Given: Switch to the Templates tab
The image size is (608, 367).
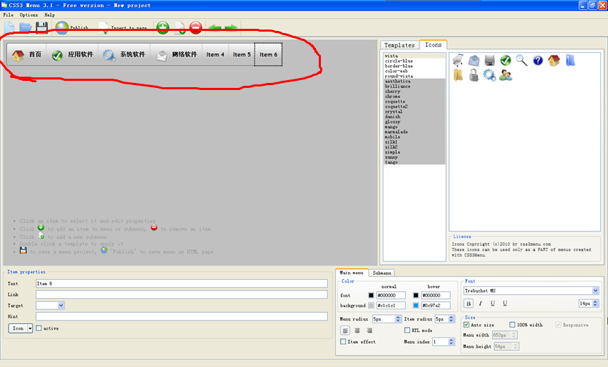Looking at the screenshot, I should click(x=400, y=45).
